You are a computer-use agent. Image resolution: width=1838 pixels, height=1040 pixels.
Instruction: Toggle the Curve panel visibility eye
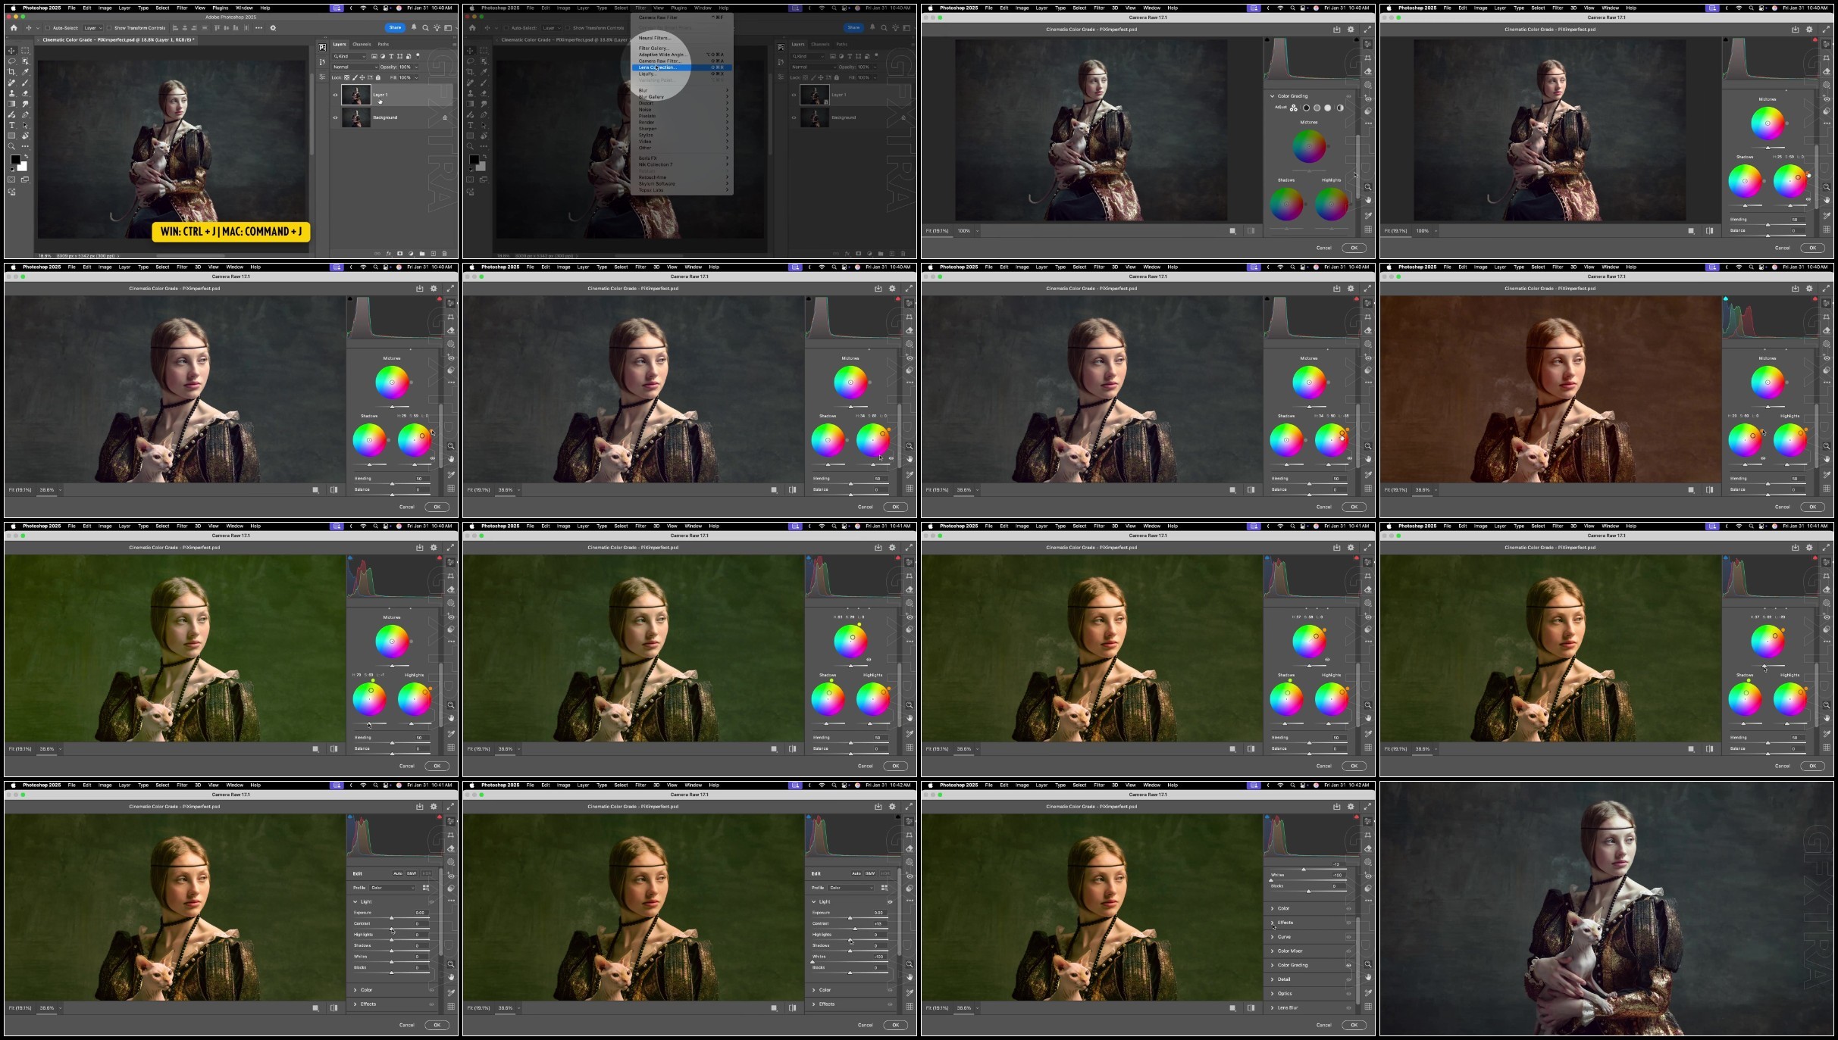click(x=1348, y=937)
